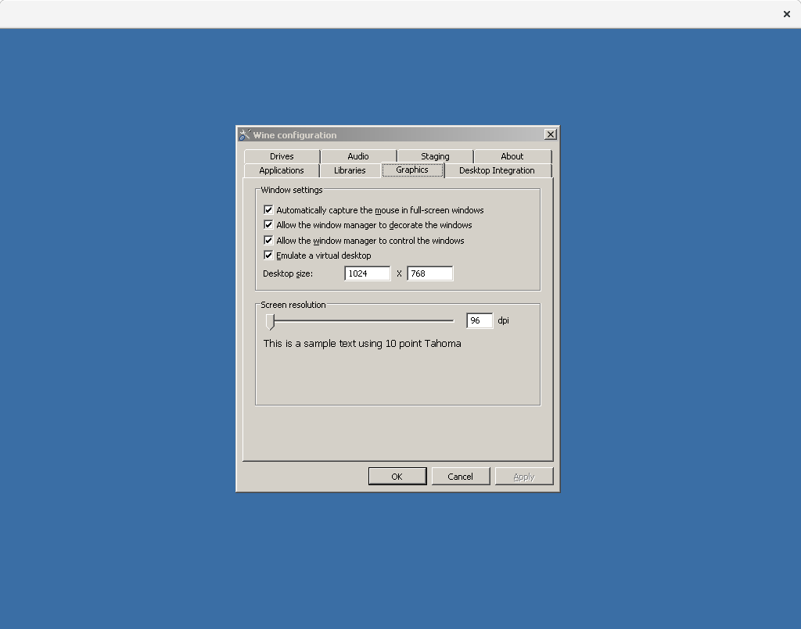Screen dimensions: 801x629
Task: Open the Staging tab
Action: tap(435, 156)
